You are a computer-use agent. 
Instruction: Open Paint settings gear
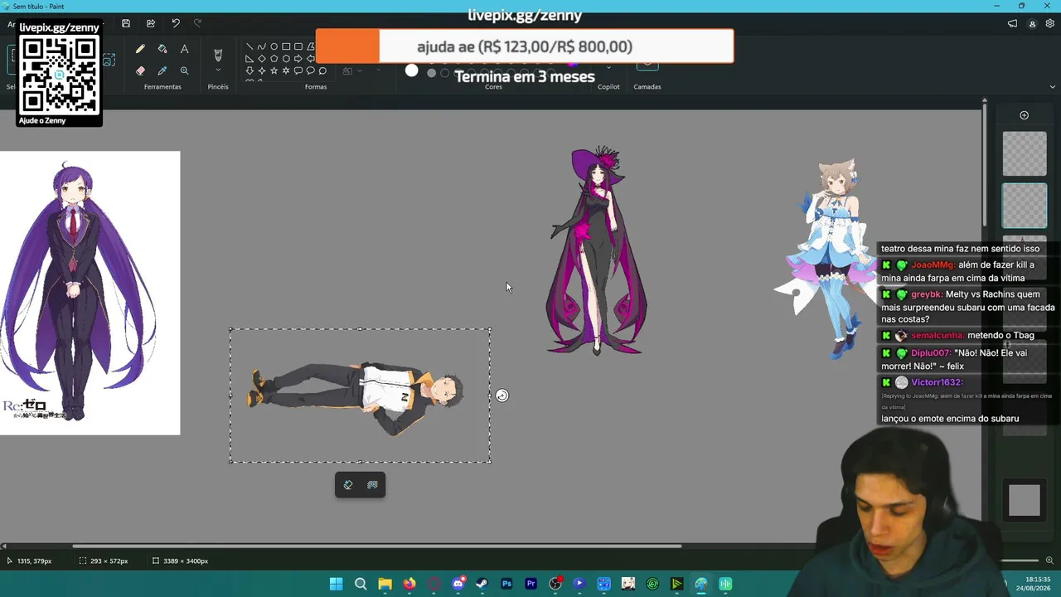(x=1051, y=24)
